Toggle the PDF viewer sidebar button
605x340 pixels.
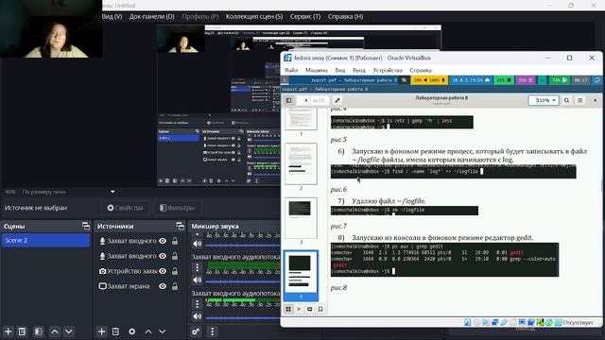288,100
